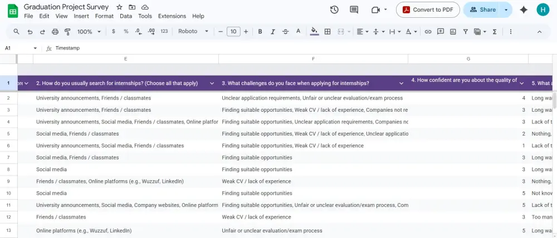This screenshot has height=238, width=557.
Task: Increase the font size
Action: [246, 32]
